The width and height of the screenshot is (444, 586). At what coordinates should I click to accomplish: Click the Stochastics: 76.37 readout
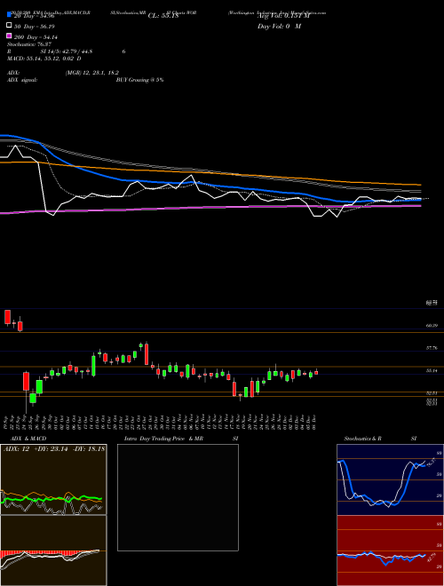tap(29, 44)
